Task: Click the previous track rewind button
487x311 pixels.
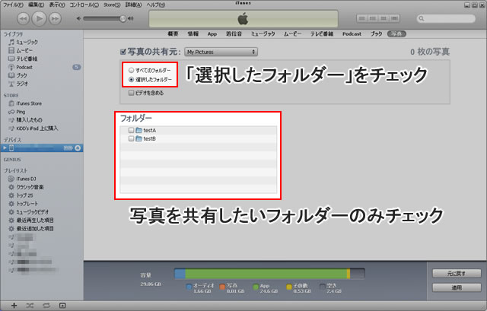Action: point(23,19)
